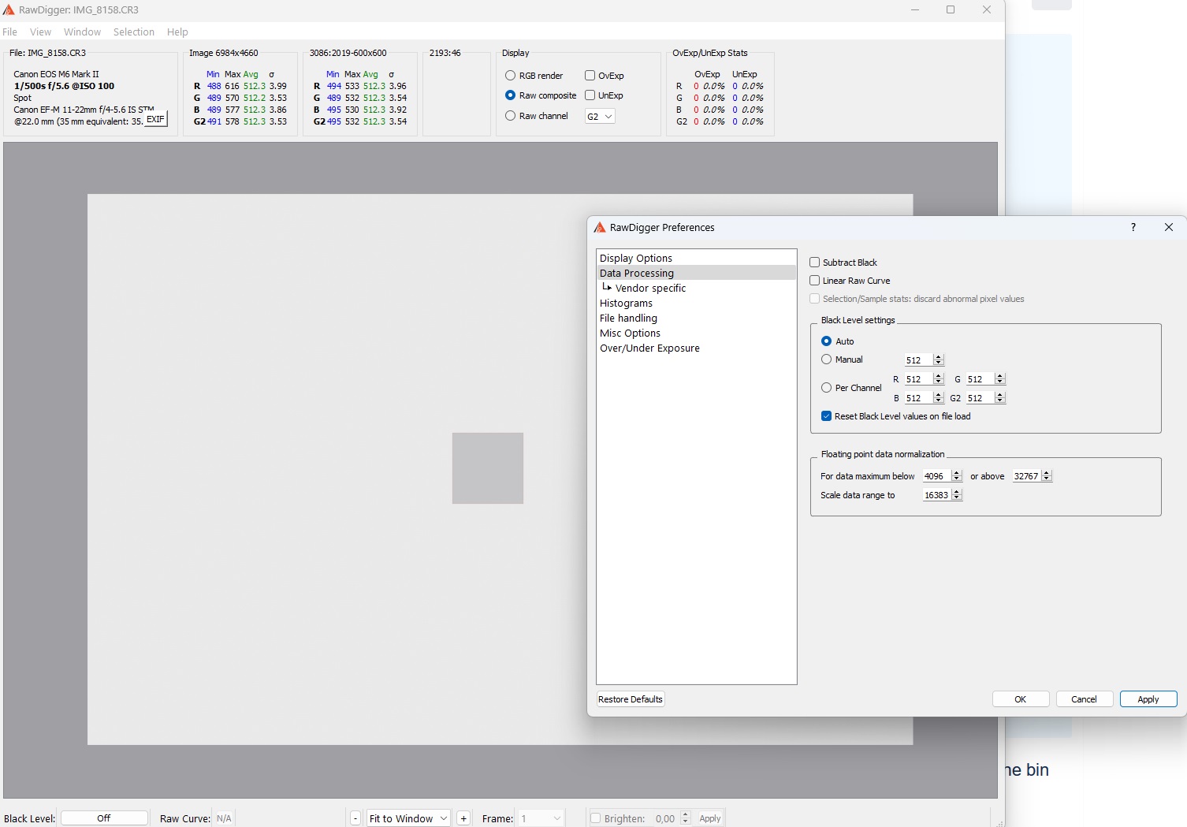This screenshot has width=1187, height=827.
Task: Select Histograms in preferences list
Action: click(x=626, y=304)
